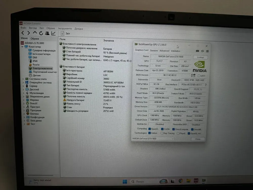Click Bus Interface question mark icon
The height and width of the screenshot is (190, 253).
coord(206,85)
